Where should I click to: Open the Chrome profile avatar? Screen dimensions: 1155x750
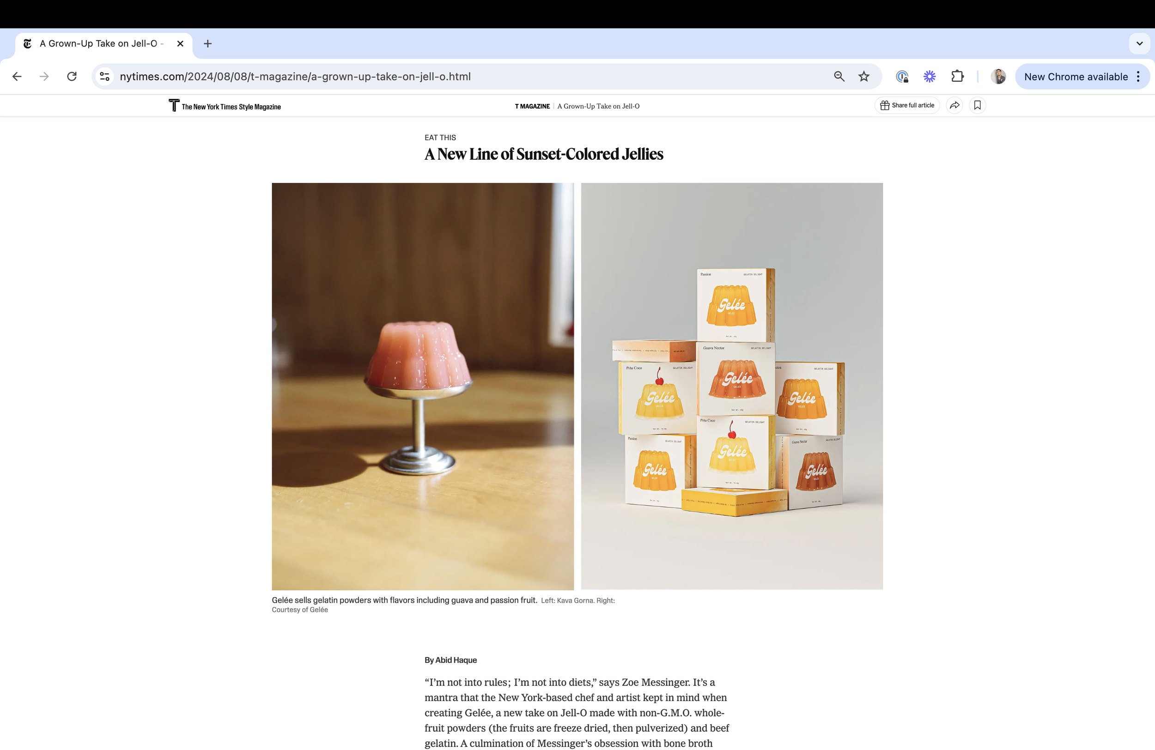click(x=998, y=77)
